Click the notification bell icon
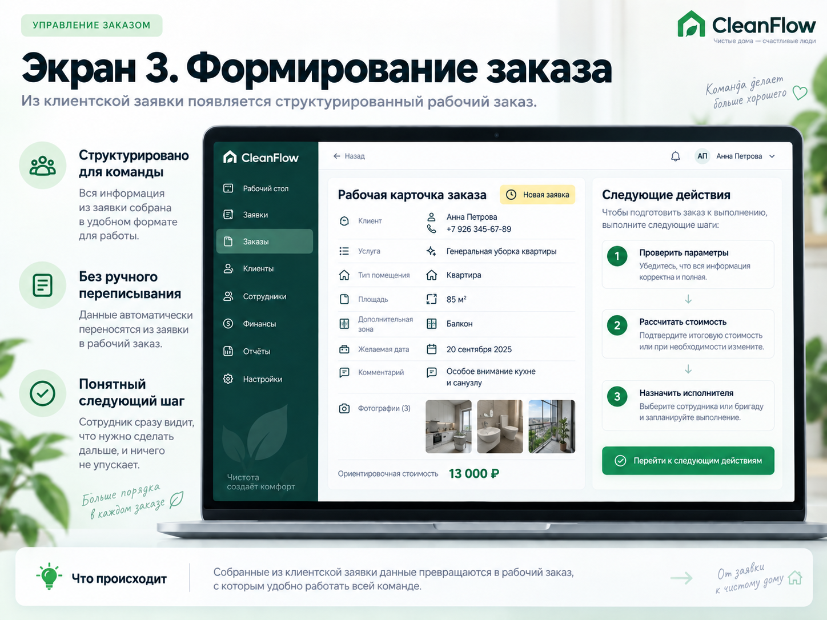Image resolution: width=827 pixels, height=620 pixels. click(x=675, y=156)
